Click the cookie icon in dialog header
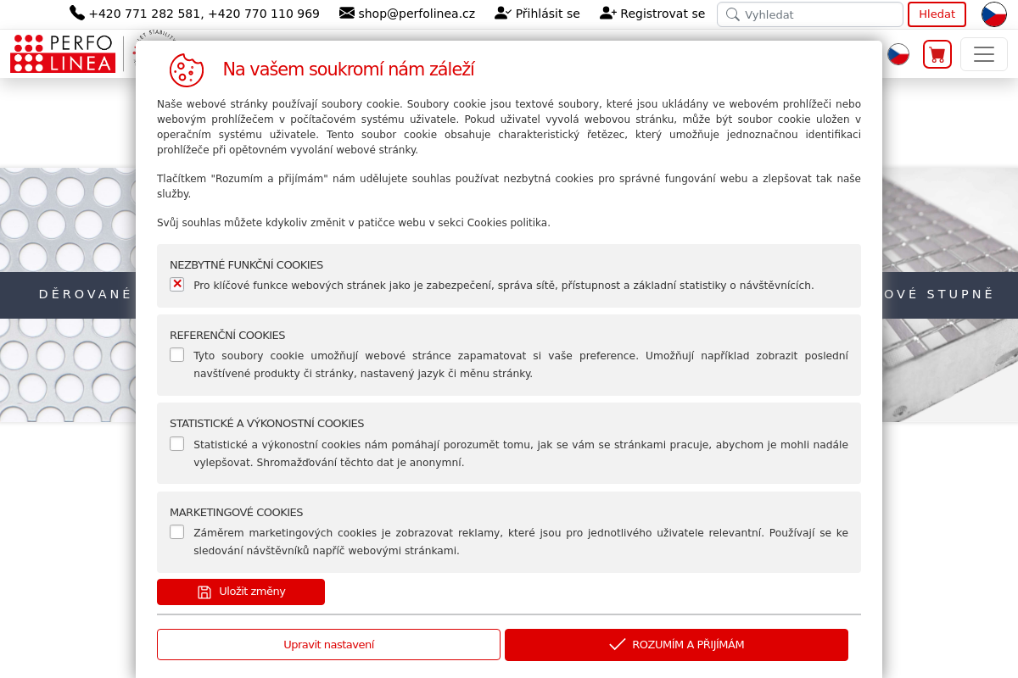Viewport: 1018px width, 678px height. click(187, 70)
